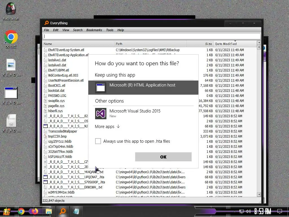The height and width of the screenshot is (217, 289).
Task: Show the taskbar clock 8:53 AM
Action: click(x=263, y=211)
